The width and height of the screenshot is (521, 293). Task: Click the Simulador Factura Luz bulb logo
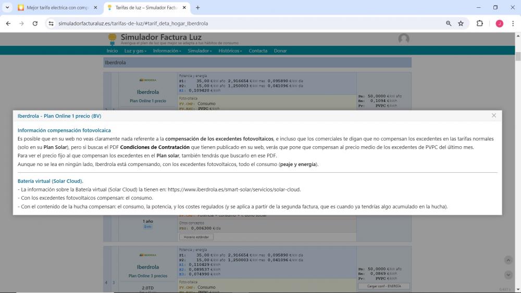[x=113, y=40]
